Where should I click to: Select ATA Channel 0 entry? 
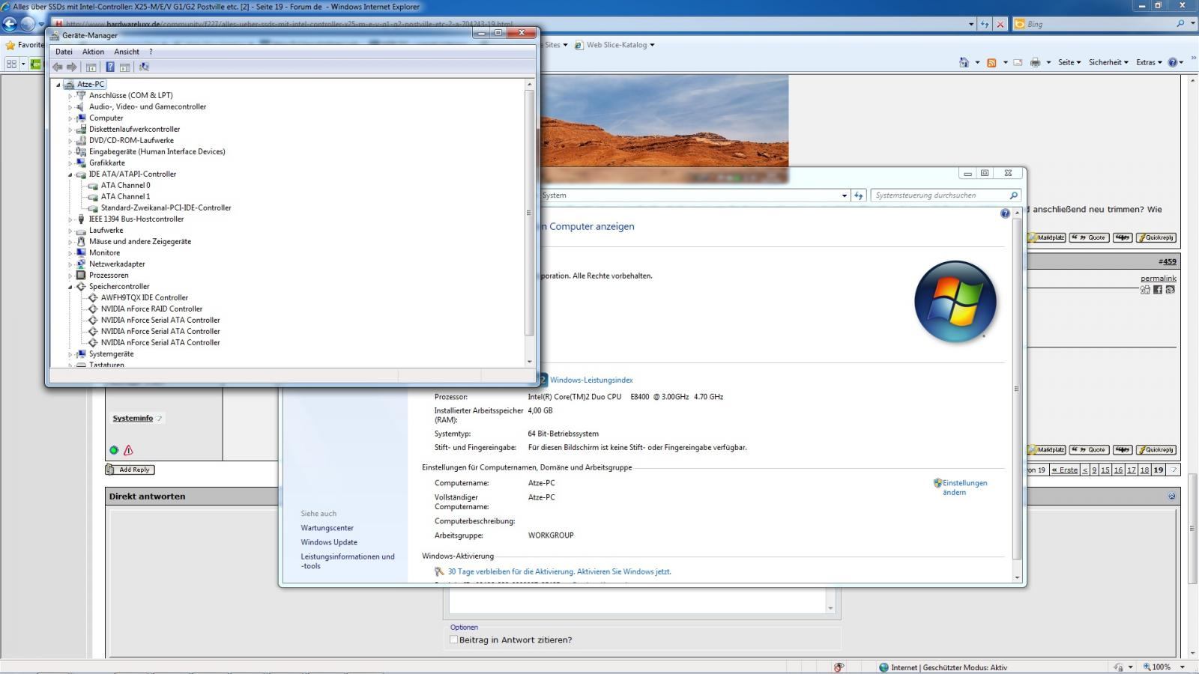[125, 185]
